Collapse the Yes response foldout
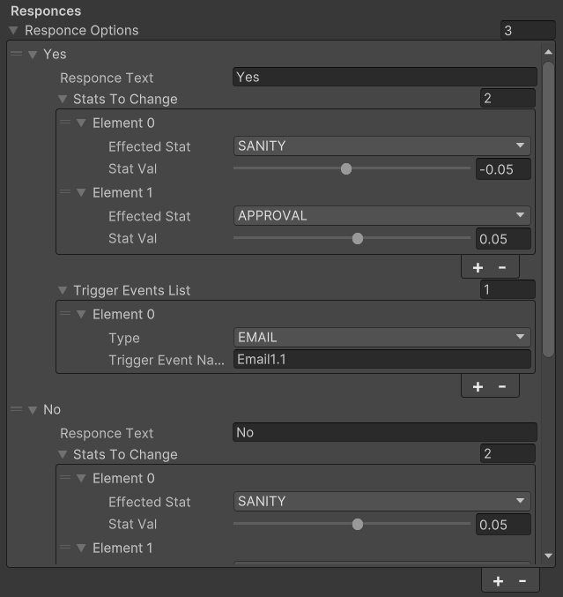Viewport: 563px width, 597px height. click(x=33, y=55)
